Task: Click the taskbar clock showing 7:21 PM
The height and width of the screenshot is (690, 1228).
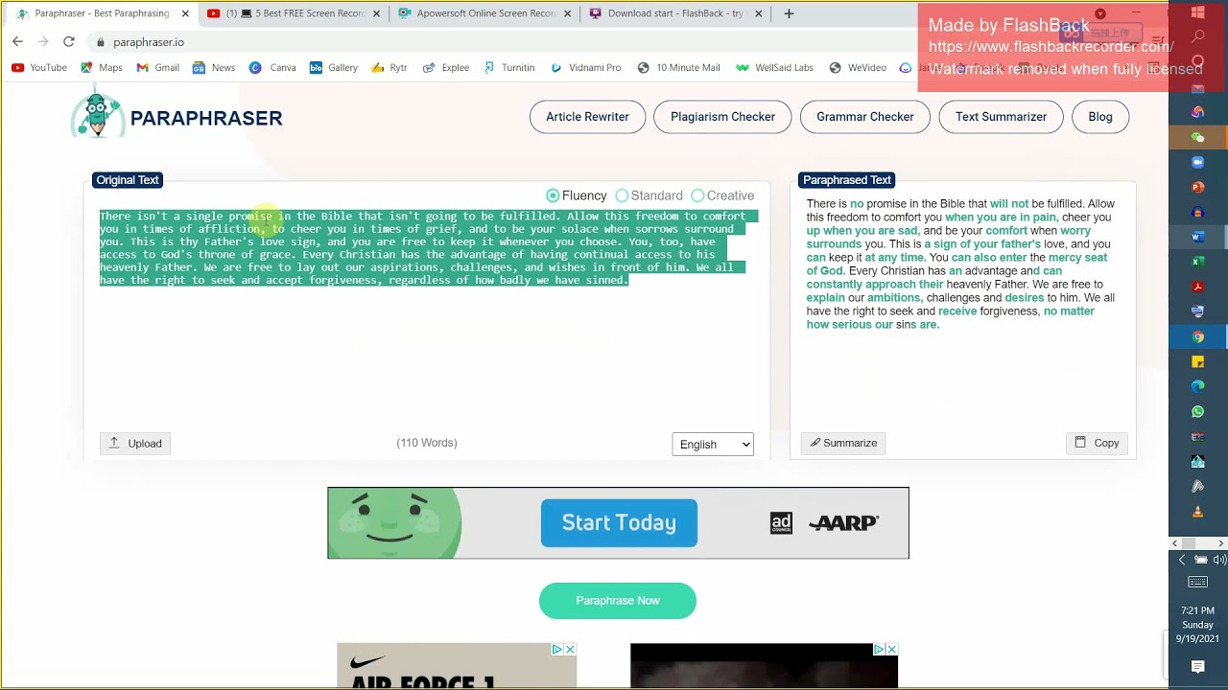Action: 1197,625
